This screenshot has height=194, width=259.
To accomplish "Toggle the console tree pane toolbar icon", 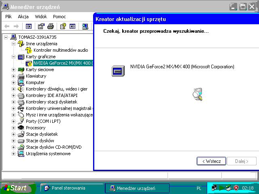I will (x=29, y=26).
